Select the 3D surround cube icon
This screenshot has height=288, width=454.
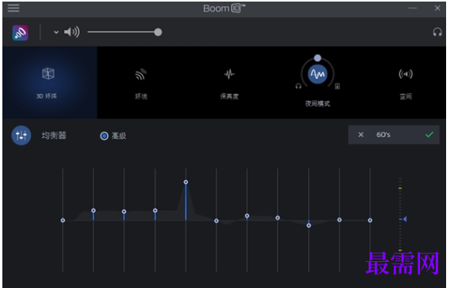48,73
